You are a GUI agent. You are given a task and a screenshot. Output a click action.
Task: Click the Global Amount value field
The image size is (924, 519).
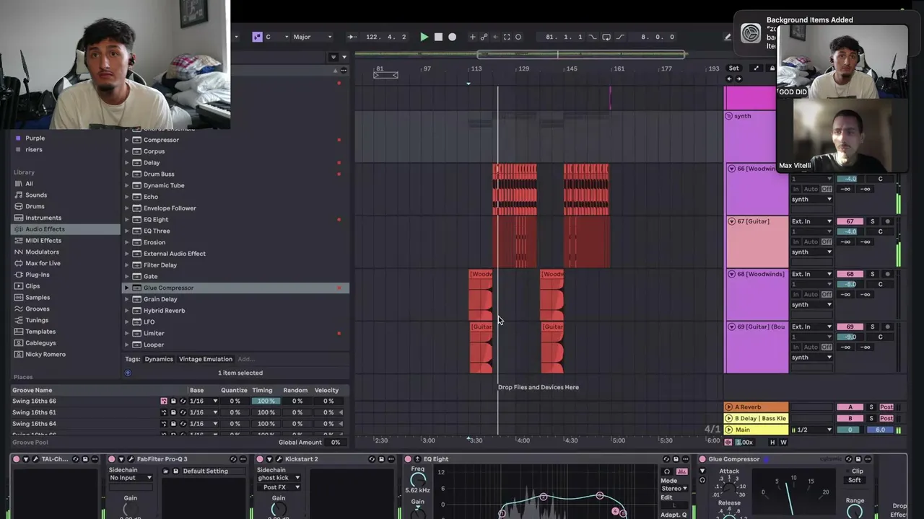tap(336, 443)
